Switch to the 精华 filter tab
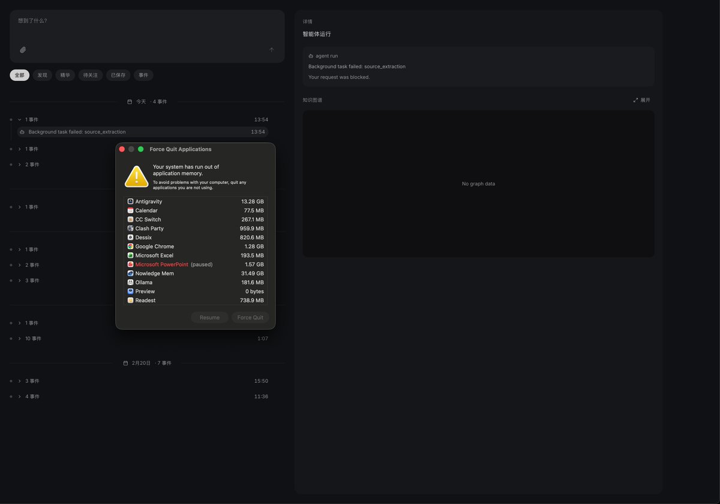 click(65, 75)
